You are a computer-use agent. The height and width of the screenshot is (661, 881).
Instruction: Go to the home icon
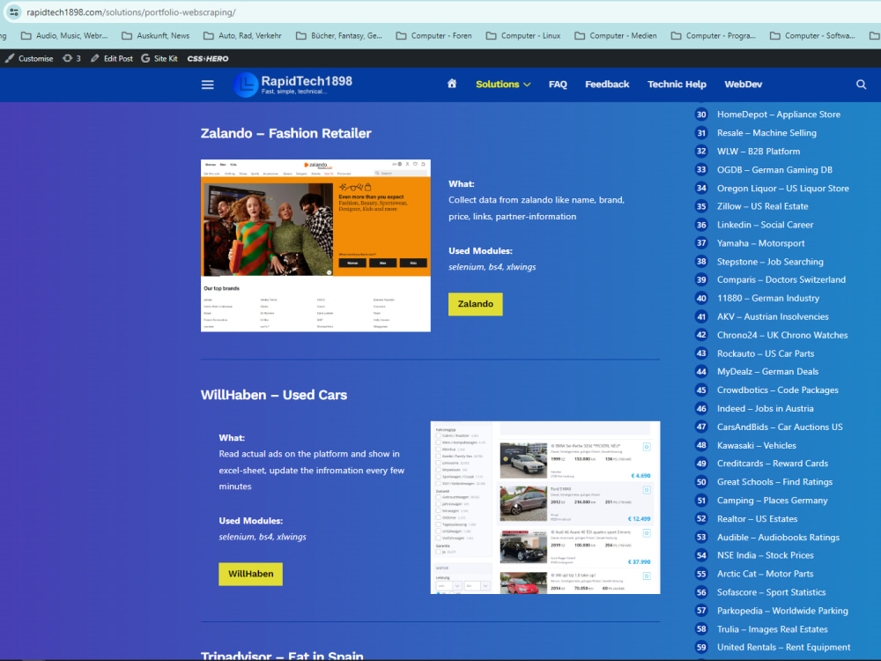point(452,84)
